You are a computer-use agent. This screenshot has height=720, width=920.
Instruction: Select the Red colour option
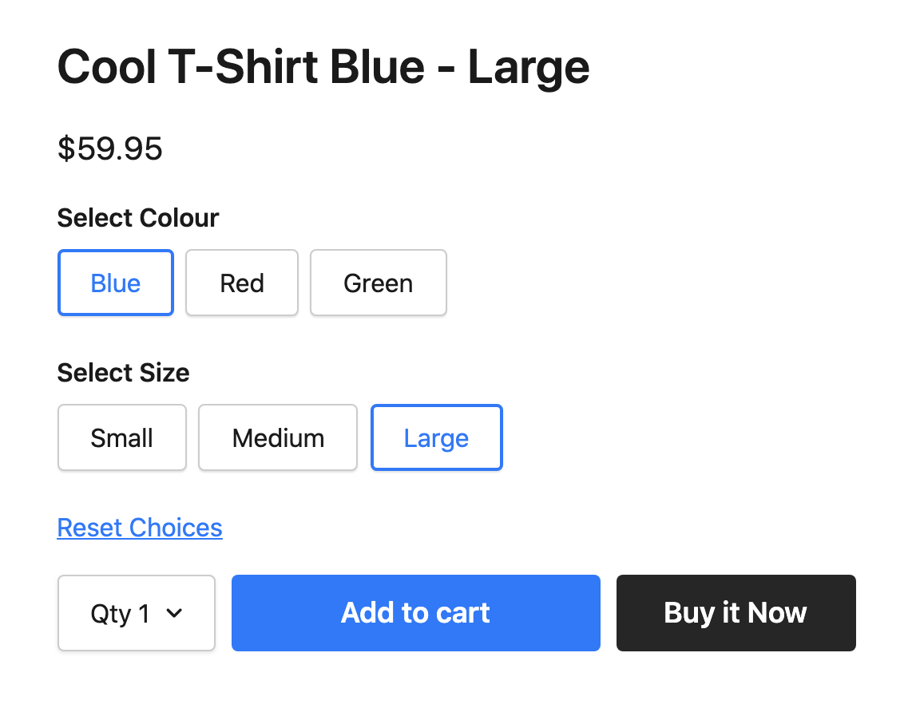(x=241, y=283)
